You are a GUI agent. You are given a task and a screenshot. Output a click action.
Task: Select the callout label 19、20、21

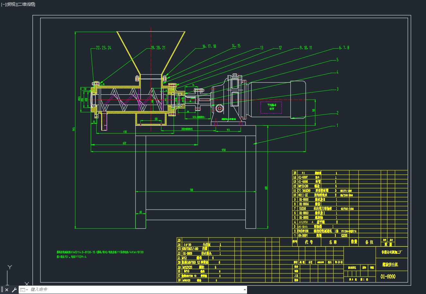tap(158, 48)
